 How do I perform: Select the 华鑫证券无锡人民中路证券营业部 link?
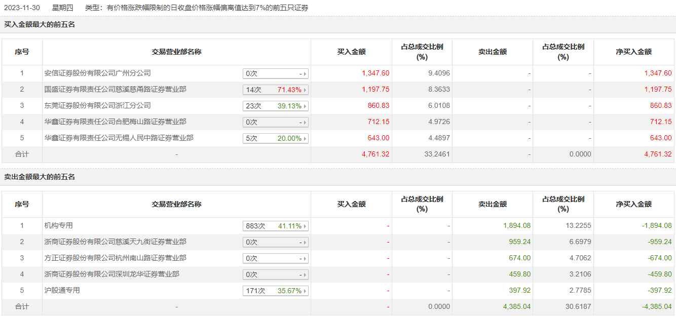point(119,138)
